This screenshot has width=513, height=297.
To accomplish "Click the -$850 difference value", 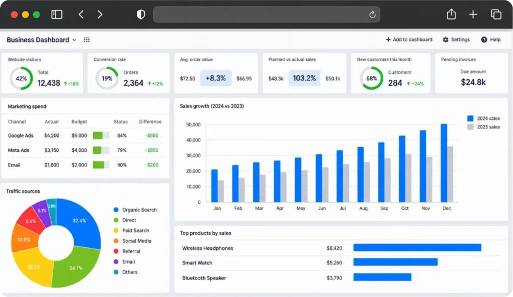I will pos(152,150).
